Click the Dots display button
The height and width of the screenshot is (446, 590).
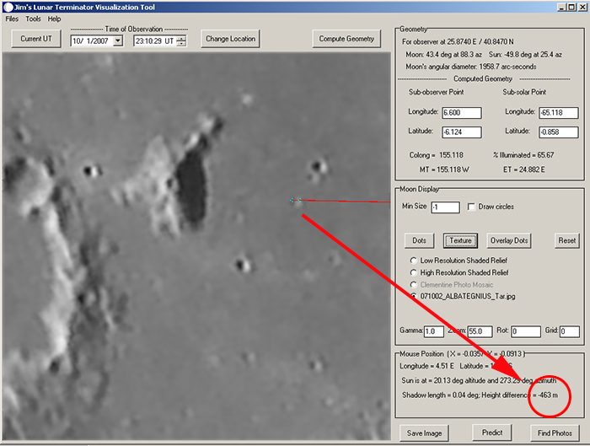(419, 240)
